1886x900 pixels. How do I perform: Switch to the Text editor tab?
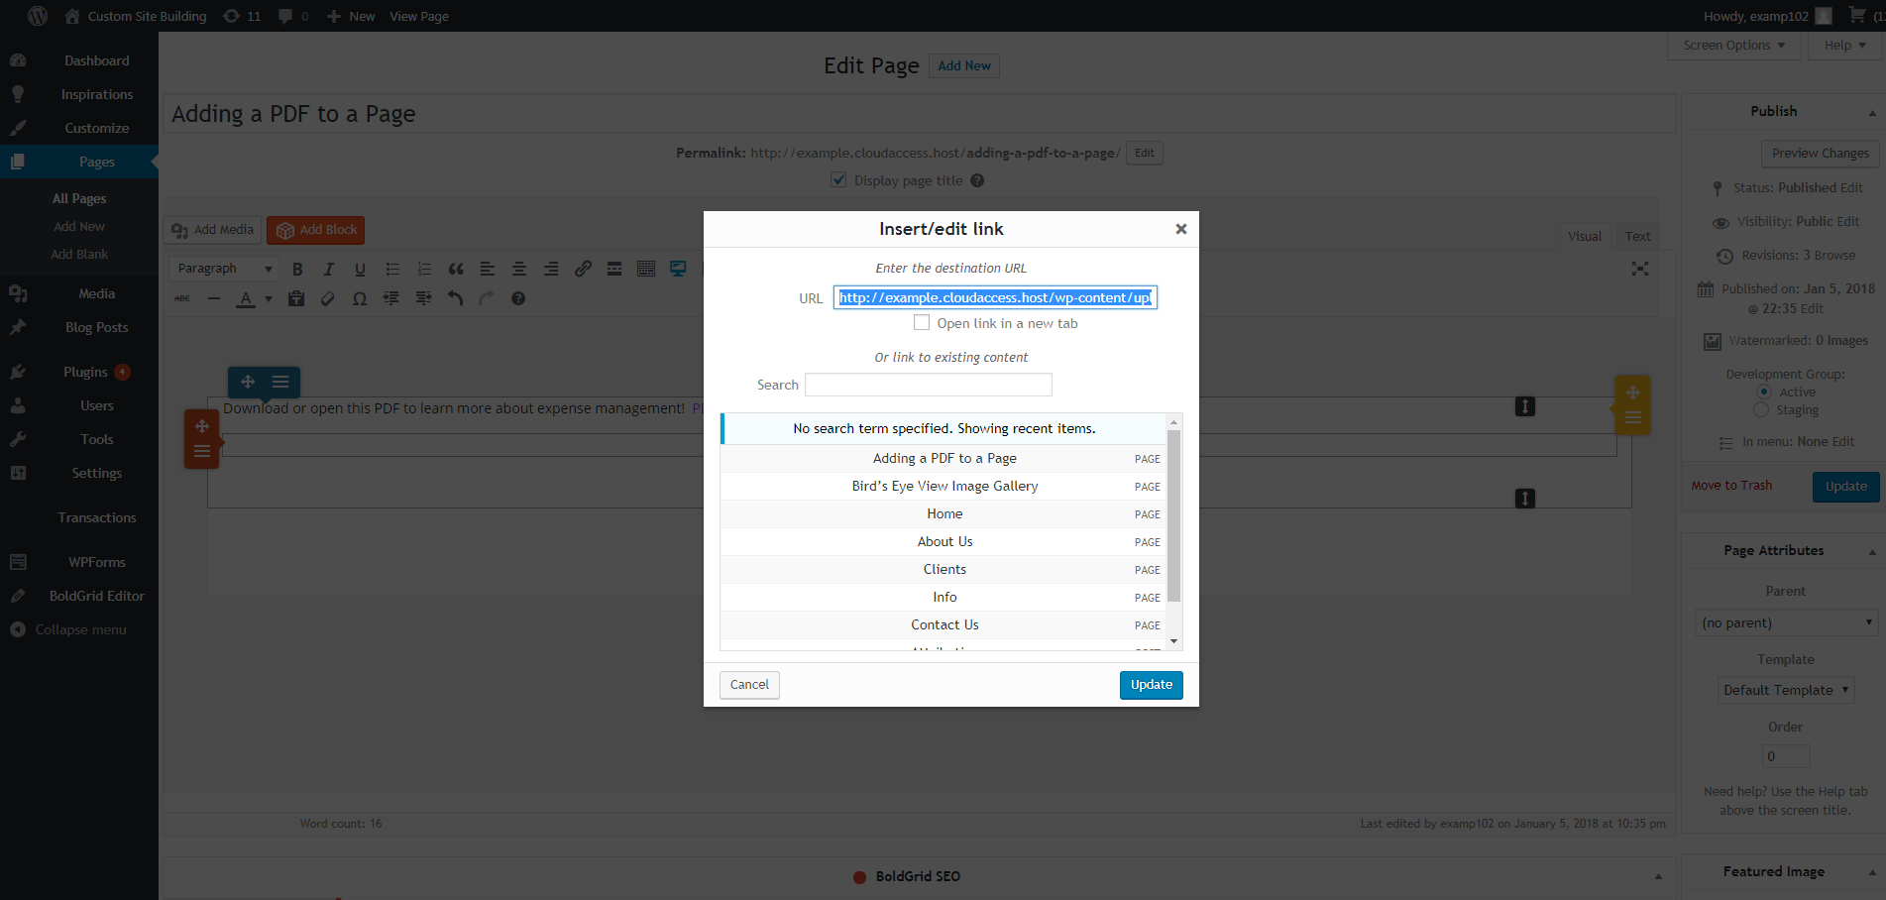point(1637,236)
